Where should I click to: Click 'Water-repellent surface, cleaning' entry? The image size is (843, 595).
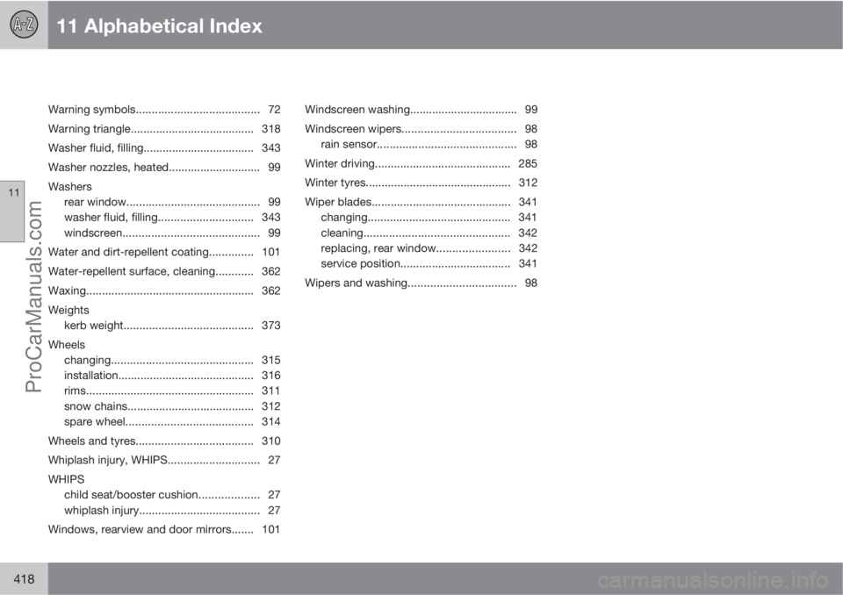(x=164, y=271)
